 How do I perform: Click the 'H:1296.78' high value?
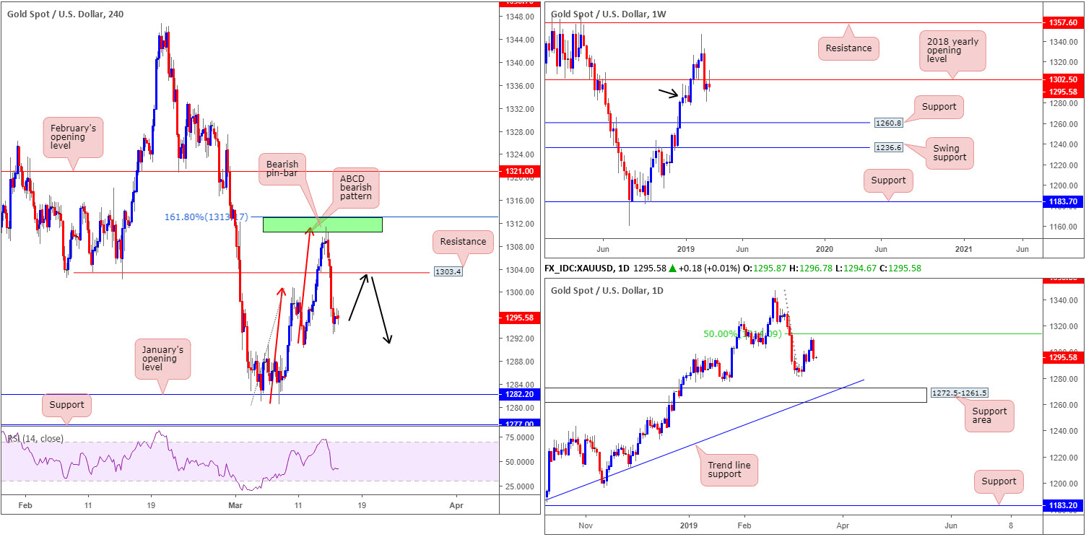pyautogui.click(x=812, y=268)
